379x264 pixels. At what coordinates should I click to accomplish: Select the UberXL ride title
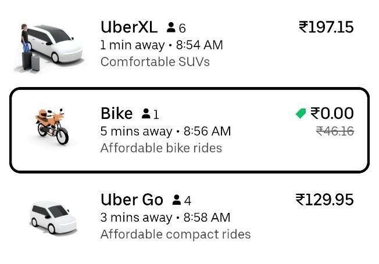click(129, 27)
